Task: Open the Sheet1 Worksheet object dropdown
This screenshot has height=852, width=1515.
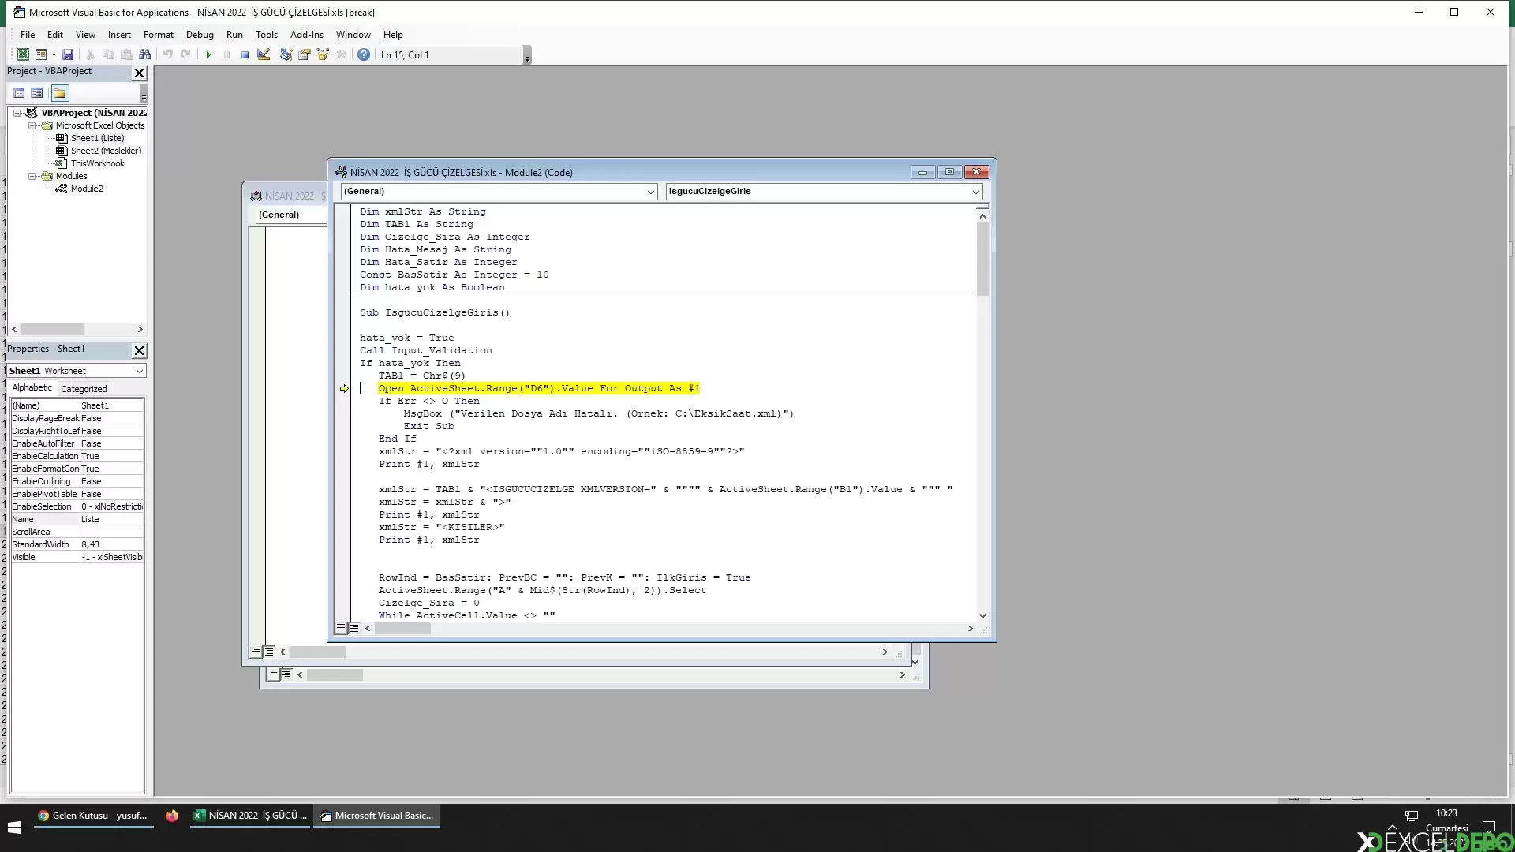Action: click(140, 371)
